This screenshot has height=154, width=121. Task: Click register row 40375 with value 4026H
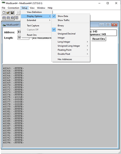[13, 97]
